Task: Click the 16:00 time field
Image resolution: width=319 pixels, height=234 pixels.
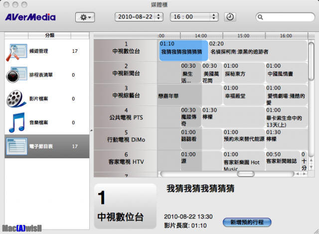Action: coord(194,17)
